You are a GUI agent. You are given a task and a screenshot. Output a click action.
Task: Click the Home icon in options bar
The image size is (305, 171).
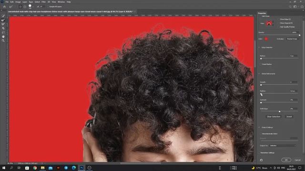4,7
